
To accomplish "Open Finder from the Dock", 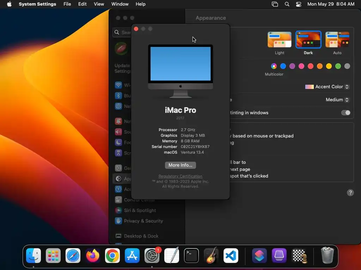I will [33, 255].
